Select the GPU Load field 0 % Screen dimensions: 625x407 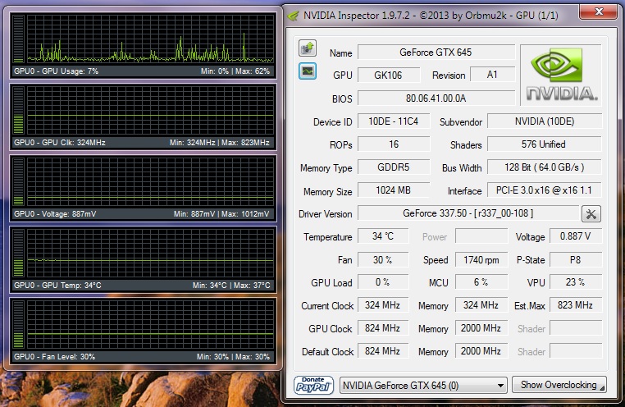point(383,282)
